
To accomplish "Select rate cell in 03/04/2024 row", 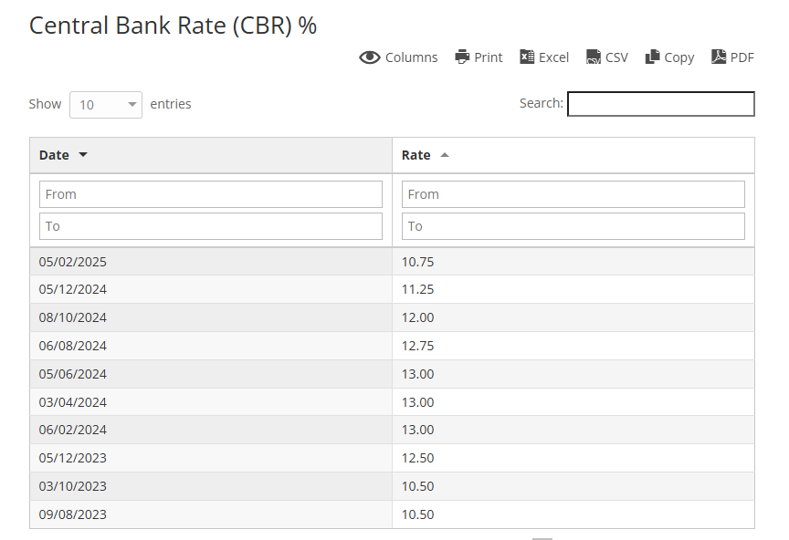I will click(x=573, y=402).
